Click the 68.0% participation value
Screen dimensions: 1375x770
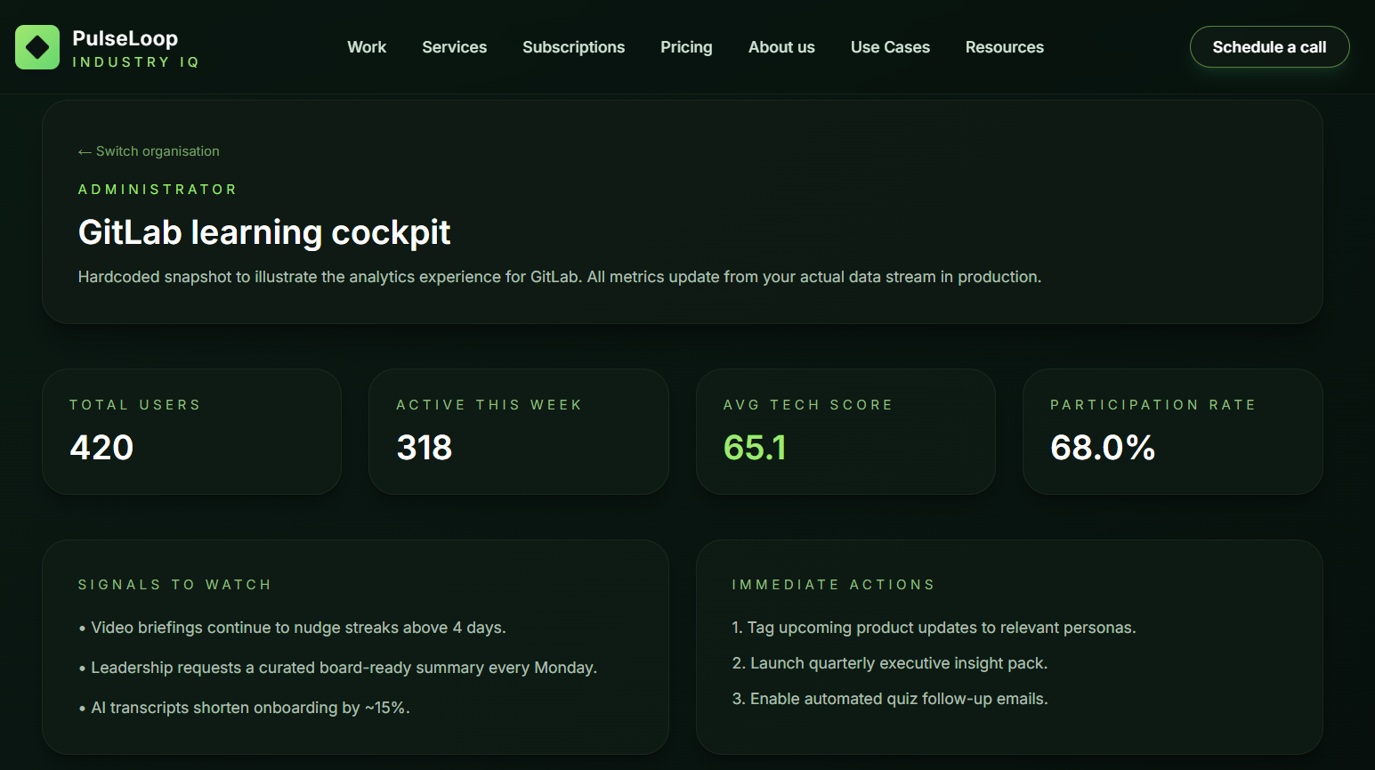pyautogui.click(x=1103, y=448)
